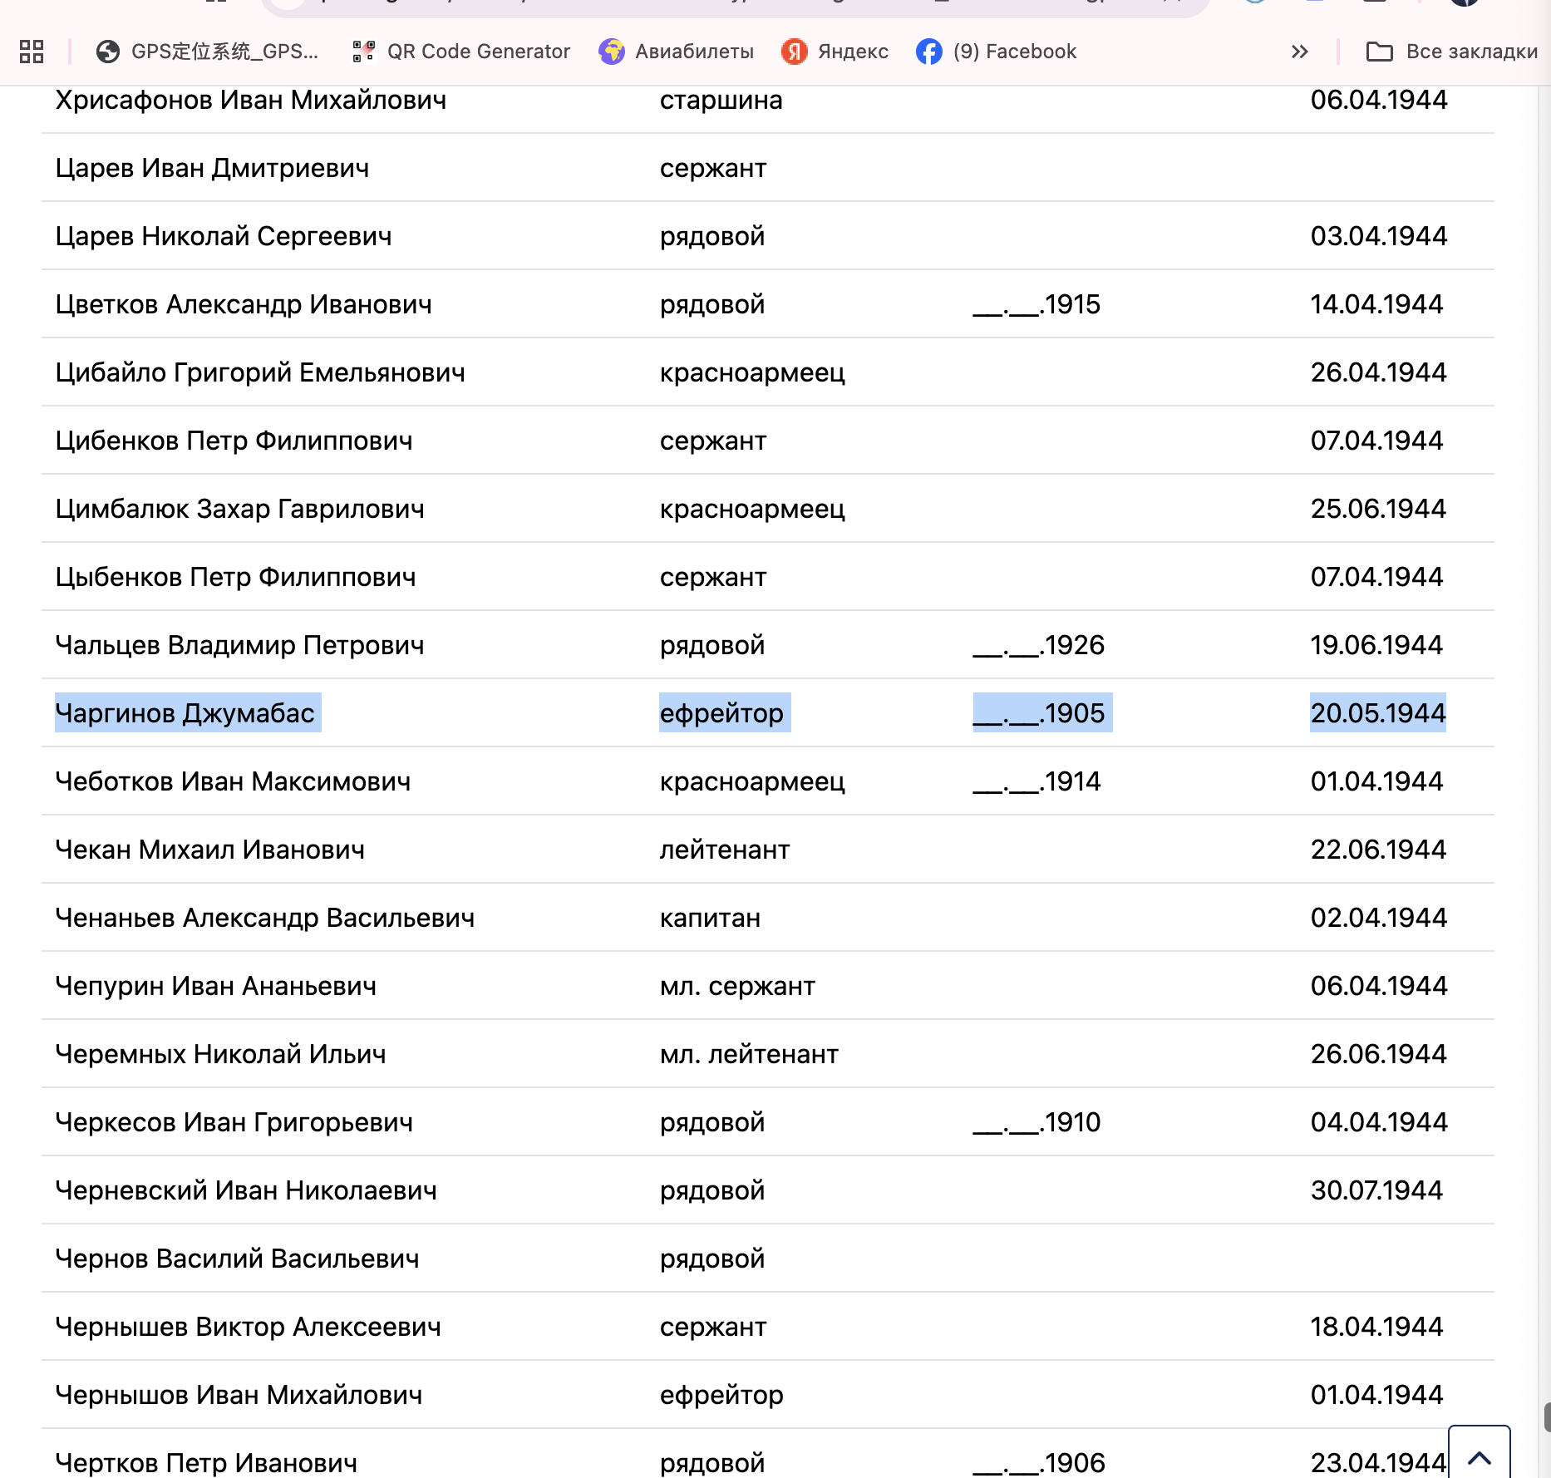Click the date 25.06.1944 in Цимбалюк row

click(1378, 509)
